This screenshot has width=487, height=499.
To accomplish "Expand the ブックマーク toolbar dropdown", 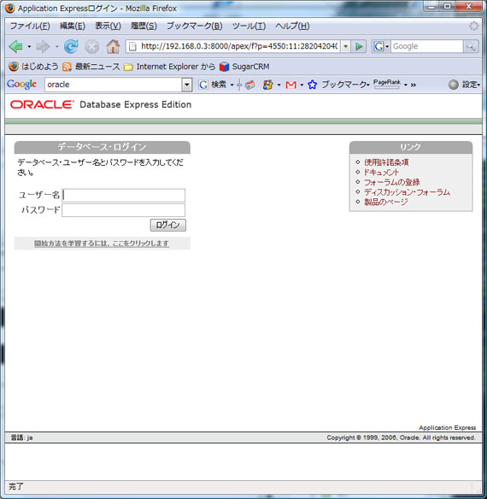I will coord(368,85).
